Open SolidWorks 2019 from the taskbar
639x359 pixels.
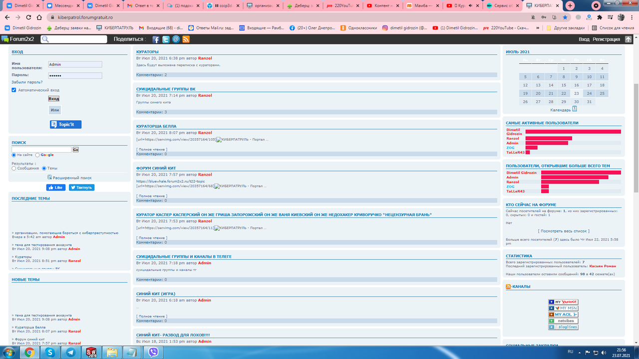point(91,353)
